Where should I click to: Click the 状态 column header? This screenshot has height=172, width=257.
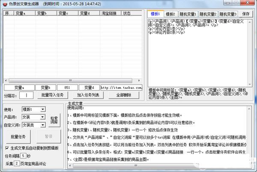pyautogui.click(x=131, y=13)
